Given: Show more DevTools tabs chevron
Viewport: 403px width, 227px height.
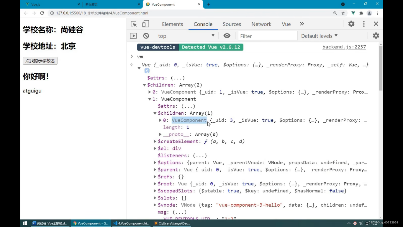Looking at the screenshot, I should click(x=302, y=24).
